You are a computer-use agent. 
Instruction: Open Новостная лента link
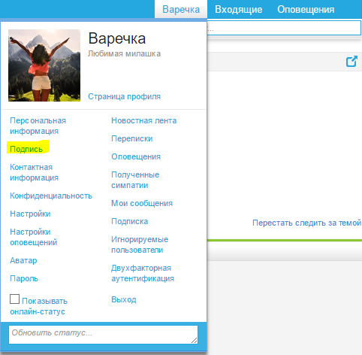[x=144, y=120]
